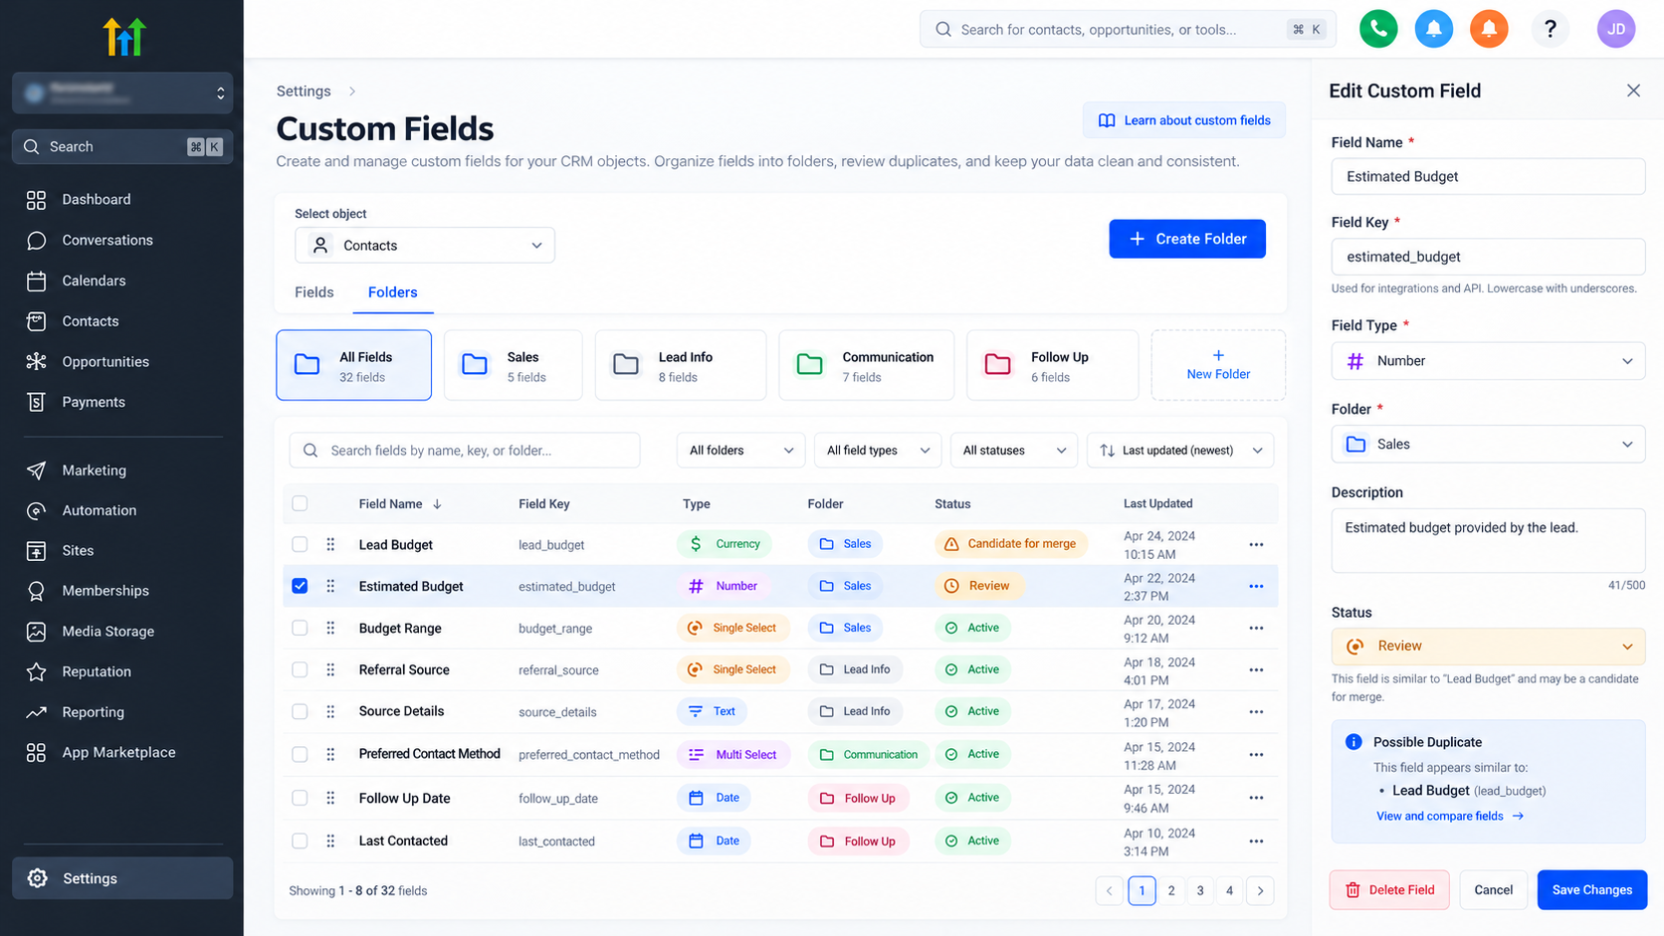Click the Field Name input
Image resolution: width=1664 pixels, height=936 pixels.
[x=1488, y=177]
